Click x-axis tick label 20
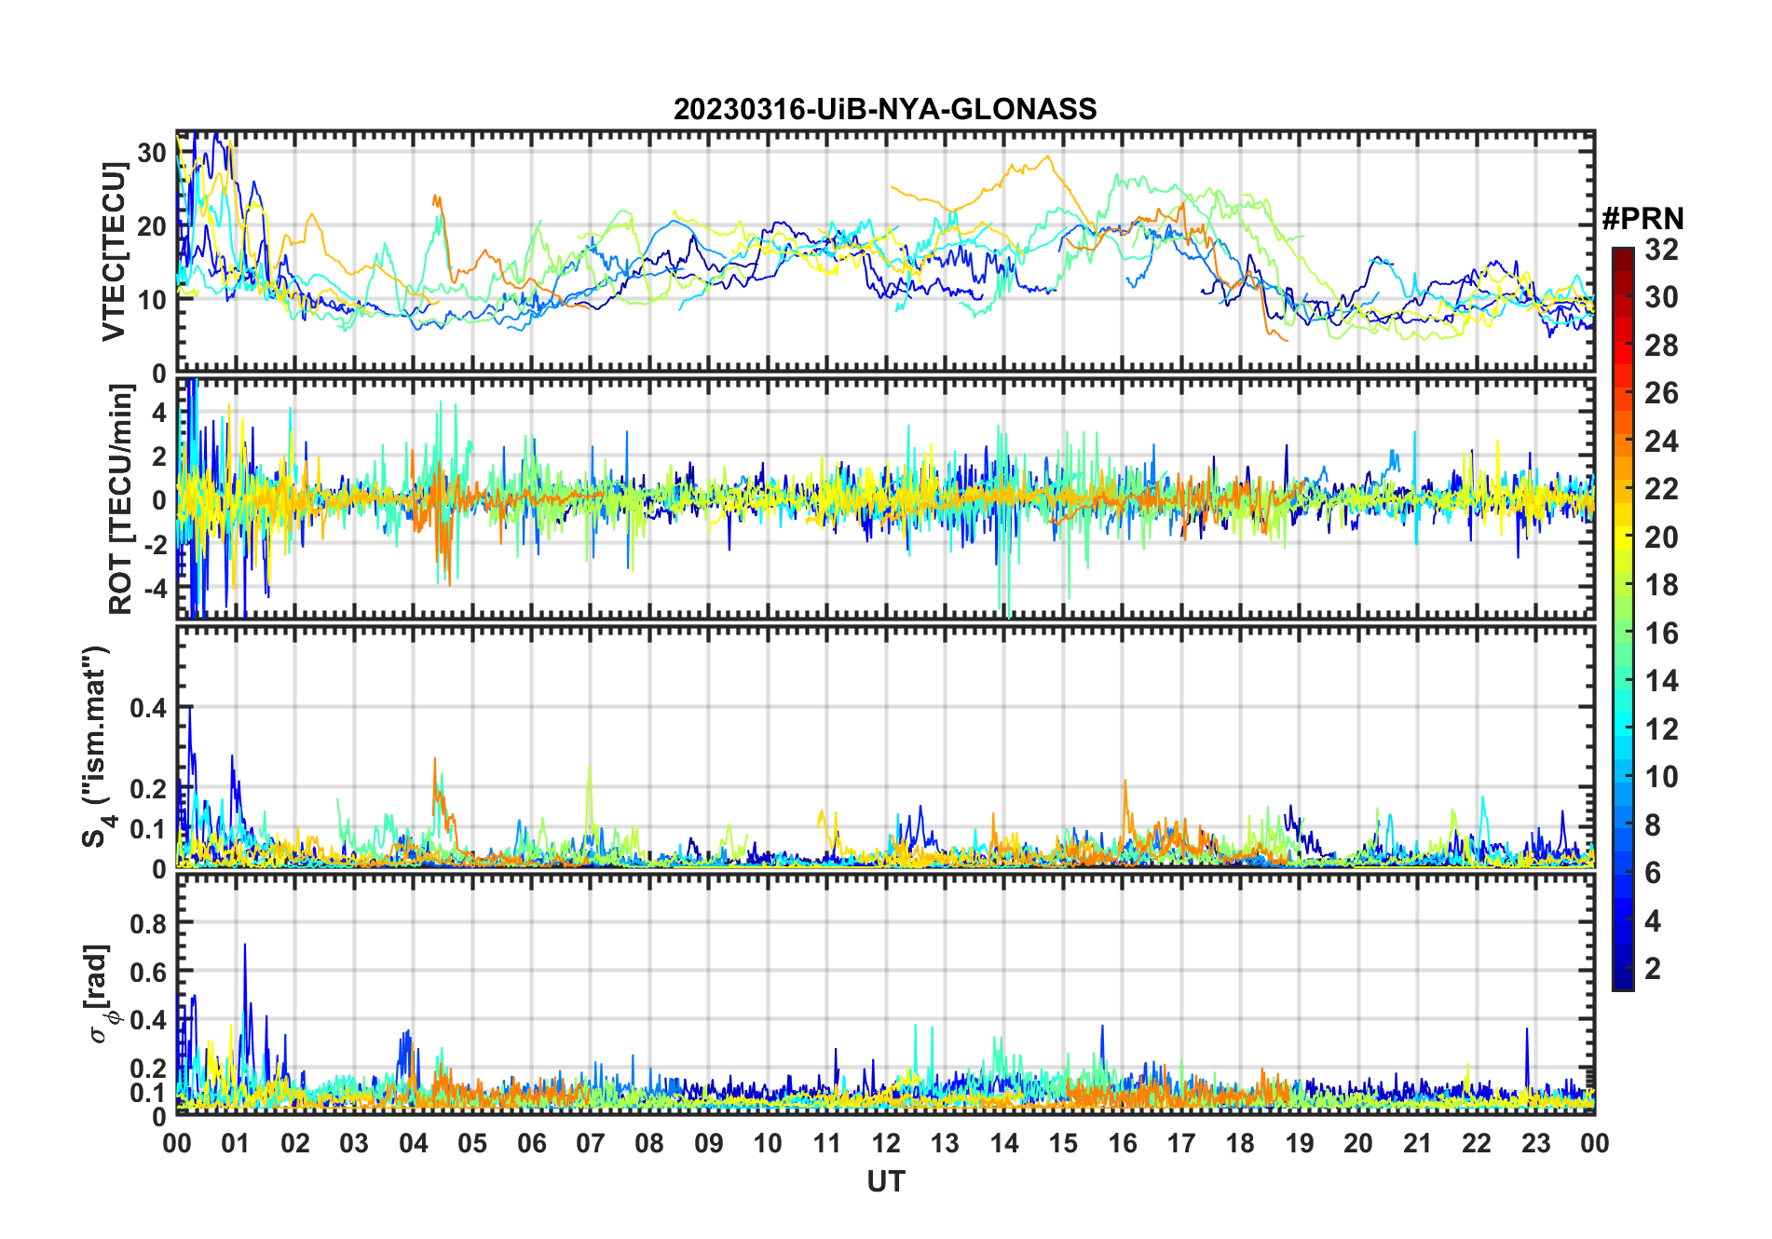Viewport: 1772px width, 1239px height. [x=1358, y=1143]
